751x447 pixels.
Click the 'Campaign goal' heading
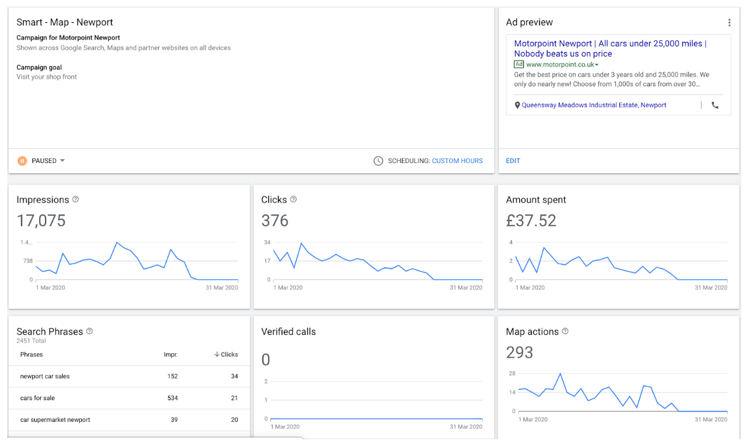pos(39,67)
